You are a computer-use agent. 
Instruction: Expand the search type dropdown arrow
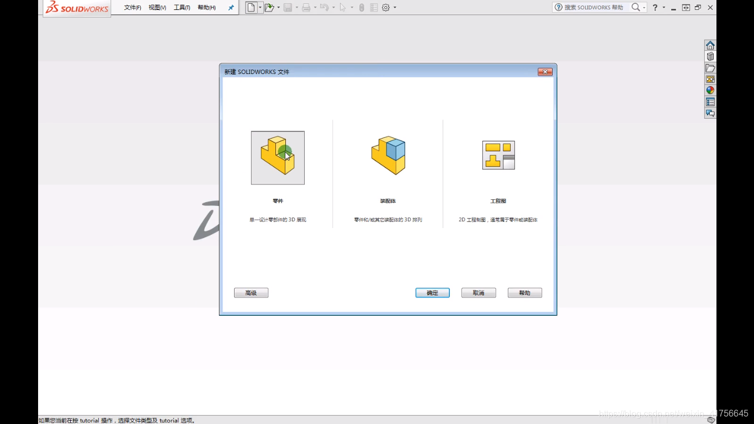(644, 8)
